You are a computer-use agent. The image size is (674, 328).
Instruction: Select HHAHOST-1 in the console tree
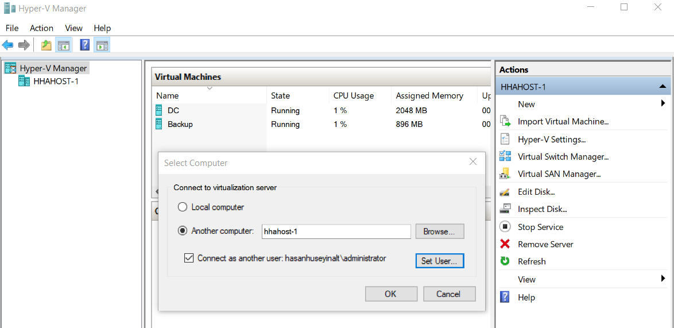[x=56, y=81]
